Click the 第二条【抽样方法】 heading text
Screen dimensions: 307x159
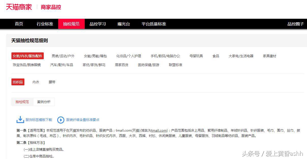(x=31, y=143)
